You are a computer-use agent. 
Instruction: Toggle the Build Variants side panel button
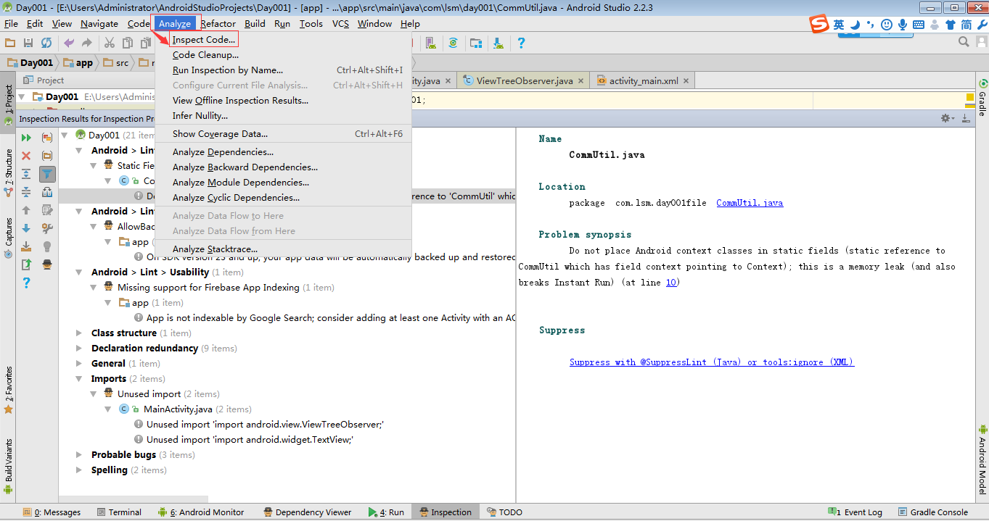tap(8, 466)
